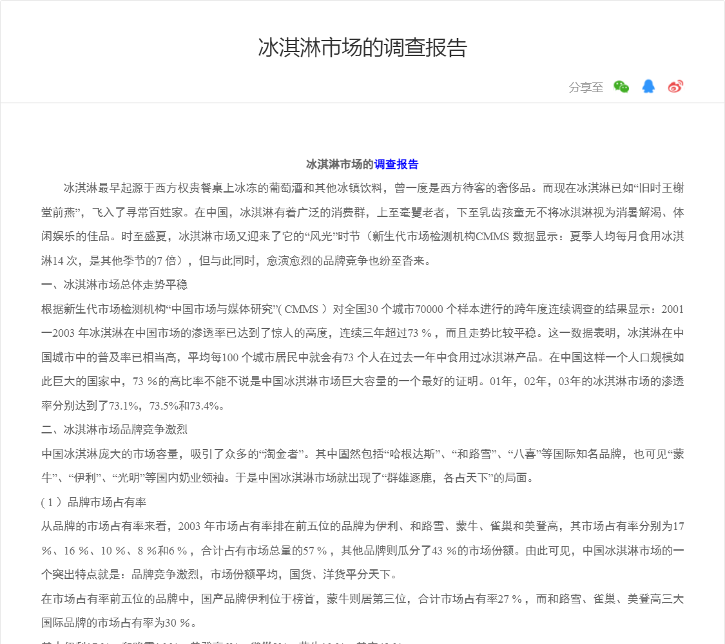725x644 pixels.
Task: Click the line starting with 冰淇淋最早起源于西方
Action: point(374,188)
